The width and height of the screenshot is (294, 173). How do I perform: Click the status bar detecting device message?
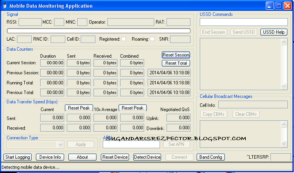31,167
